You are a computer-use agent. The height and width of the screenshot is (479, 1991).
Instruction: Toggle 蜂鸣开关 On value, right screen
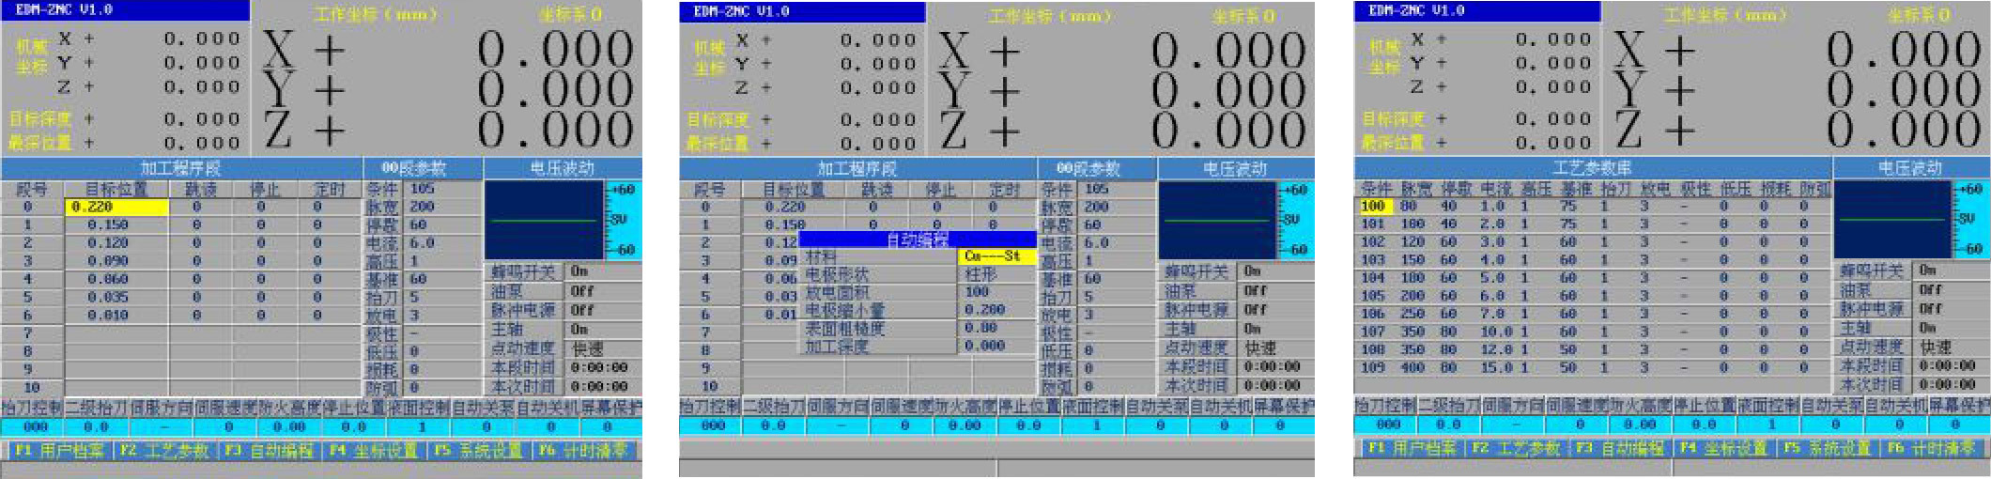(1952, 270)
